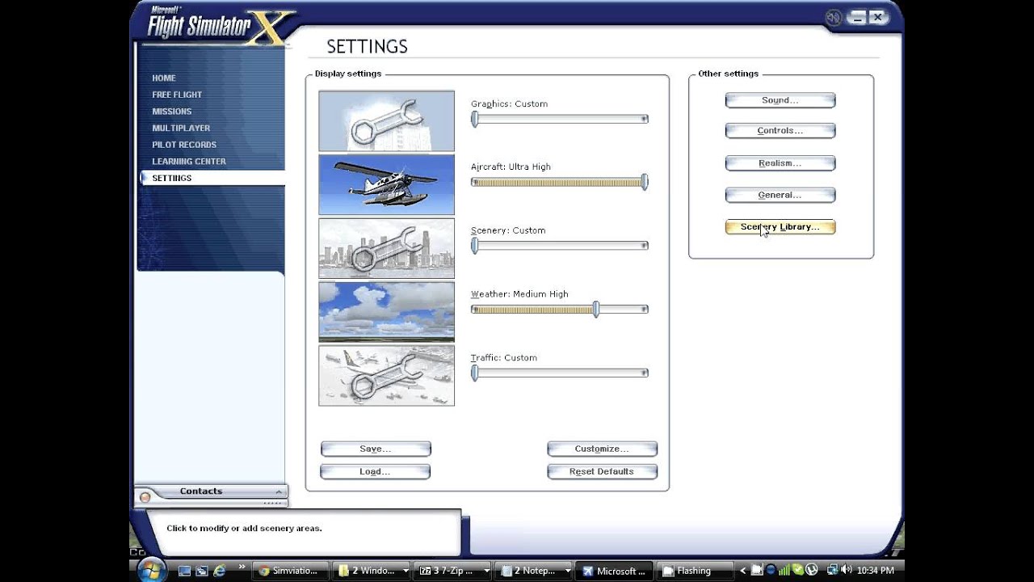The height and width of the screenshot is (582, 1034).
Task: Click the green signal bars tray icon
Action: tap(784, 570)
